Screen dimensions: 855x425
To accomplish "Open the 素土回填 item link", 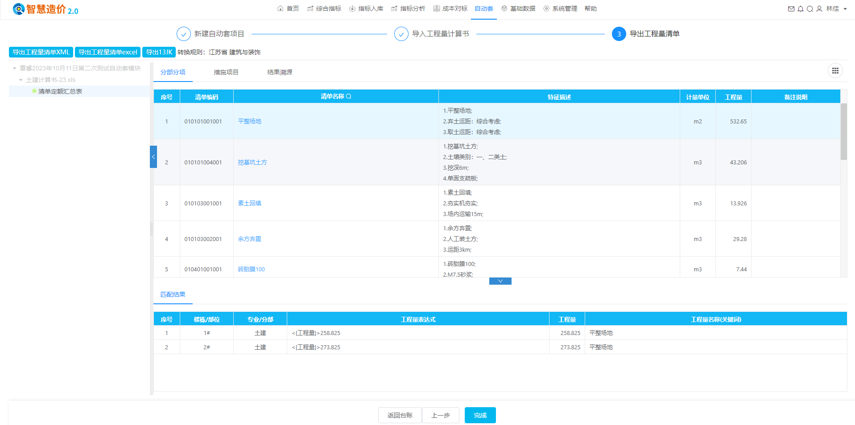I will 250,203.
